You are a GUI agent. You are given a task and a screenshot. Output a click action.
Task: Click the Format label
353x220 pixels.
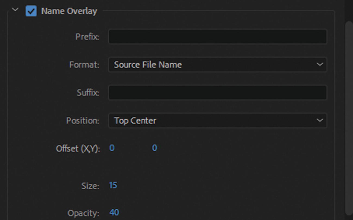pyautogui.click(x=84, y=65)
